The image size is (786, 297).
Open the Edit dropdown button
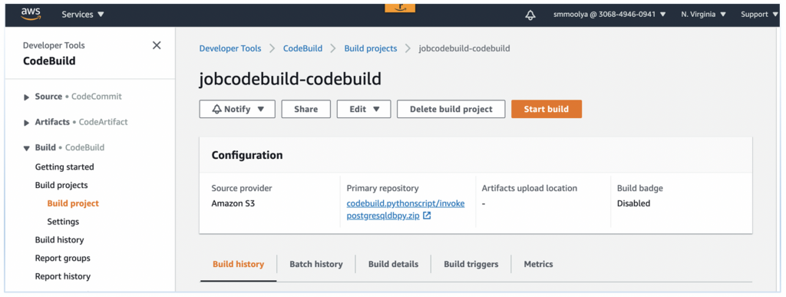click(x=363, y=109)
